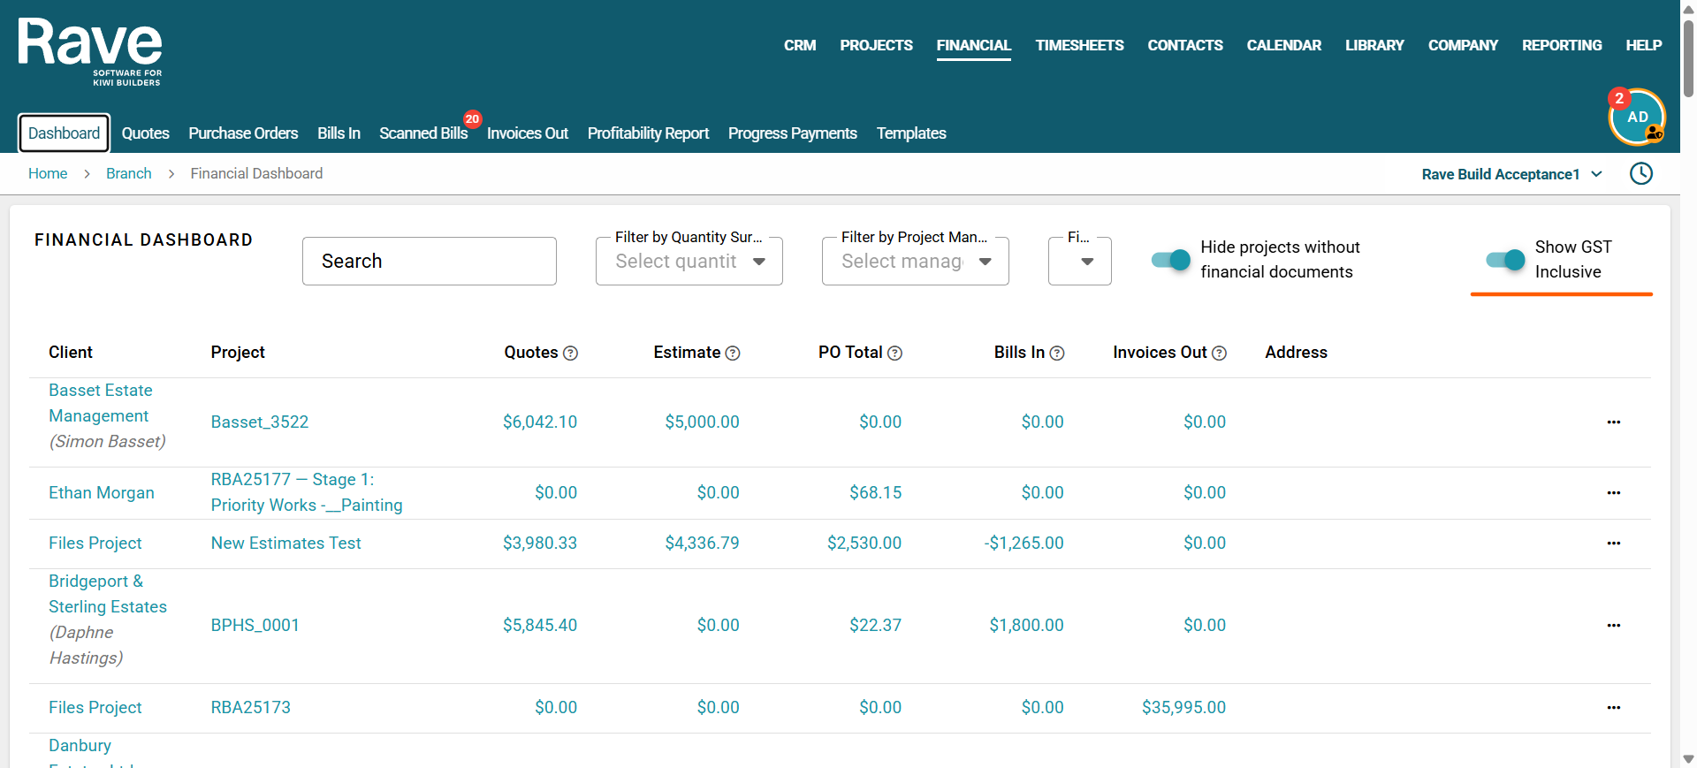Toggle Hide projects without financial documents
This screenshot has width=1697, height=768.
pos(1171,260)
